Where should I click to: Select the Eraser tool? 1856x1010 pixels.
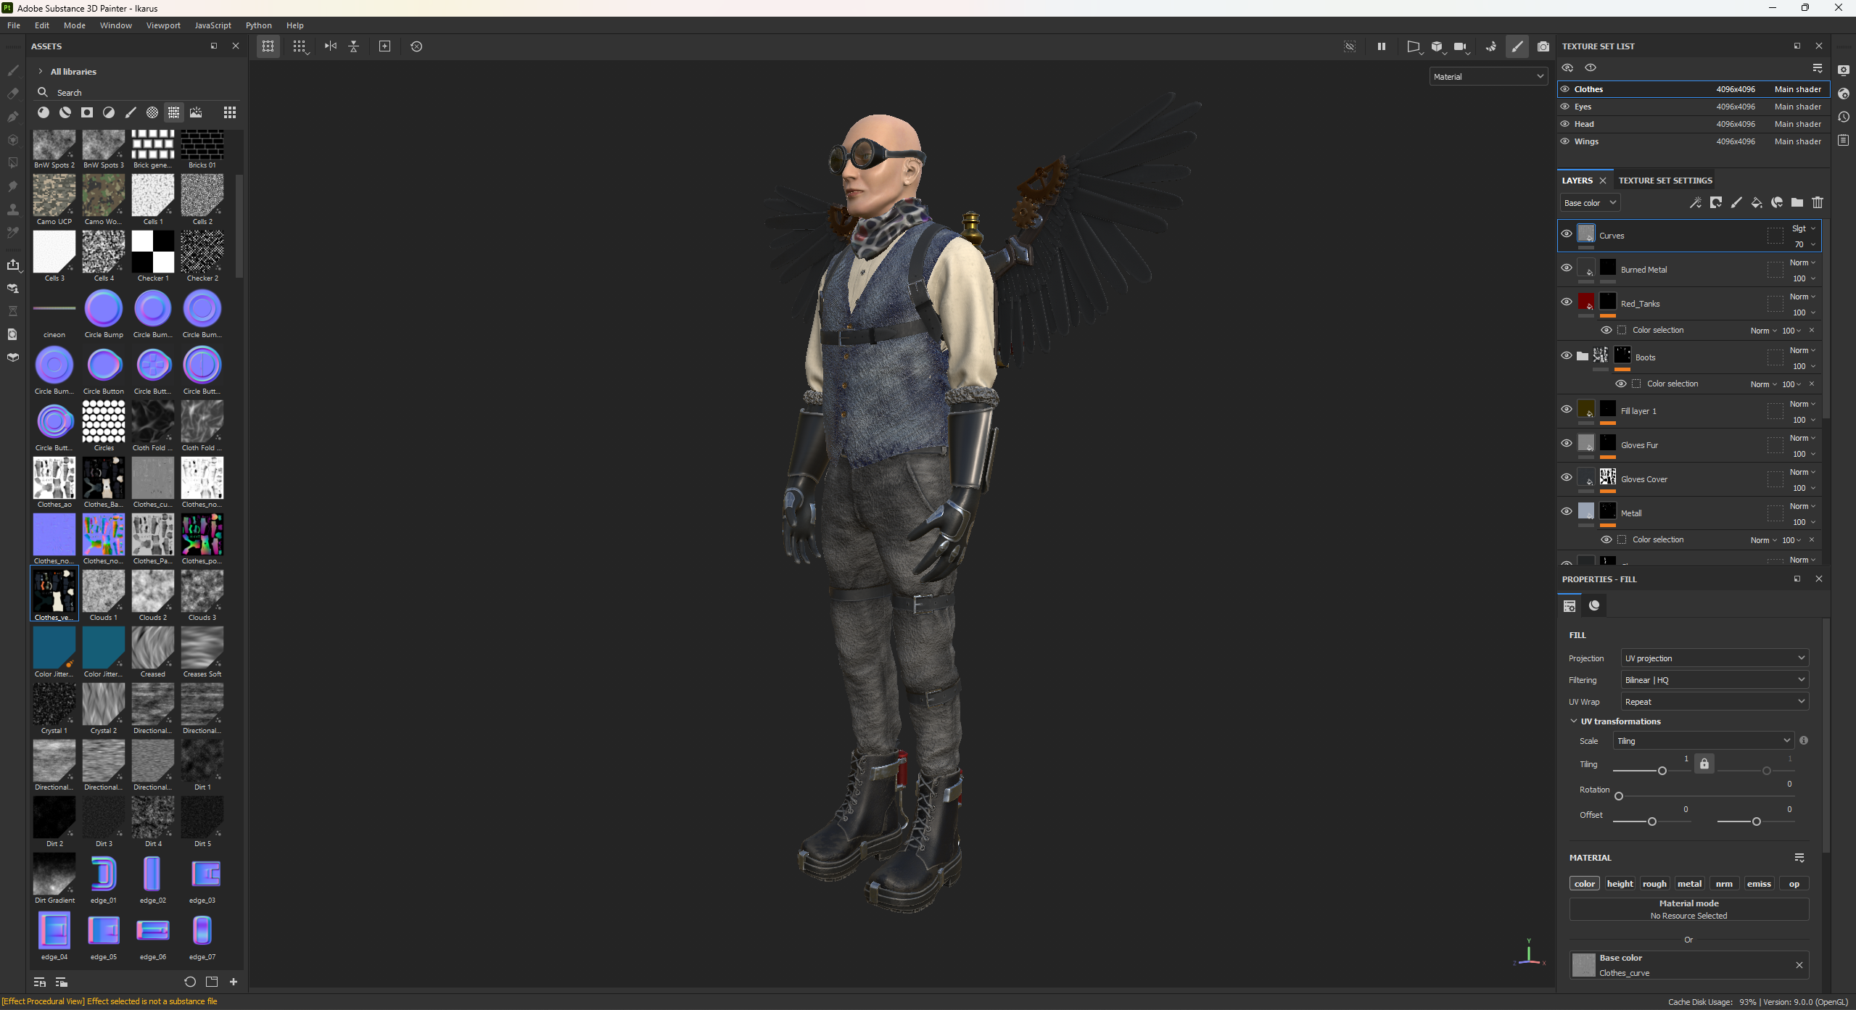[x=12, y=93]
